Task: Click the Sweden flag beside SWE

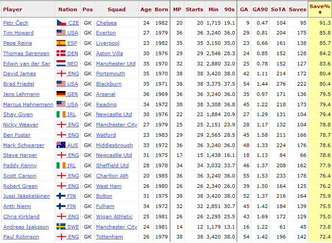Action: [x=61, y=226]
